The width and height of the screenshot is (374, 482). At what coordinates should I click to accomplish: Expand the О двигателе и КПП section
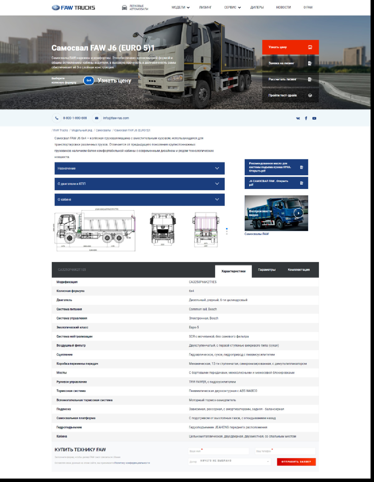click(140, 184)
